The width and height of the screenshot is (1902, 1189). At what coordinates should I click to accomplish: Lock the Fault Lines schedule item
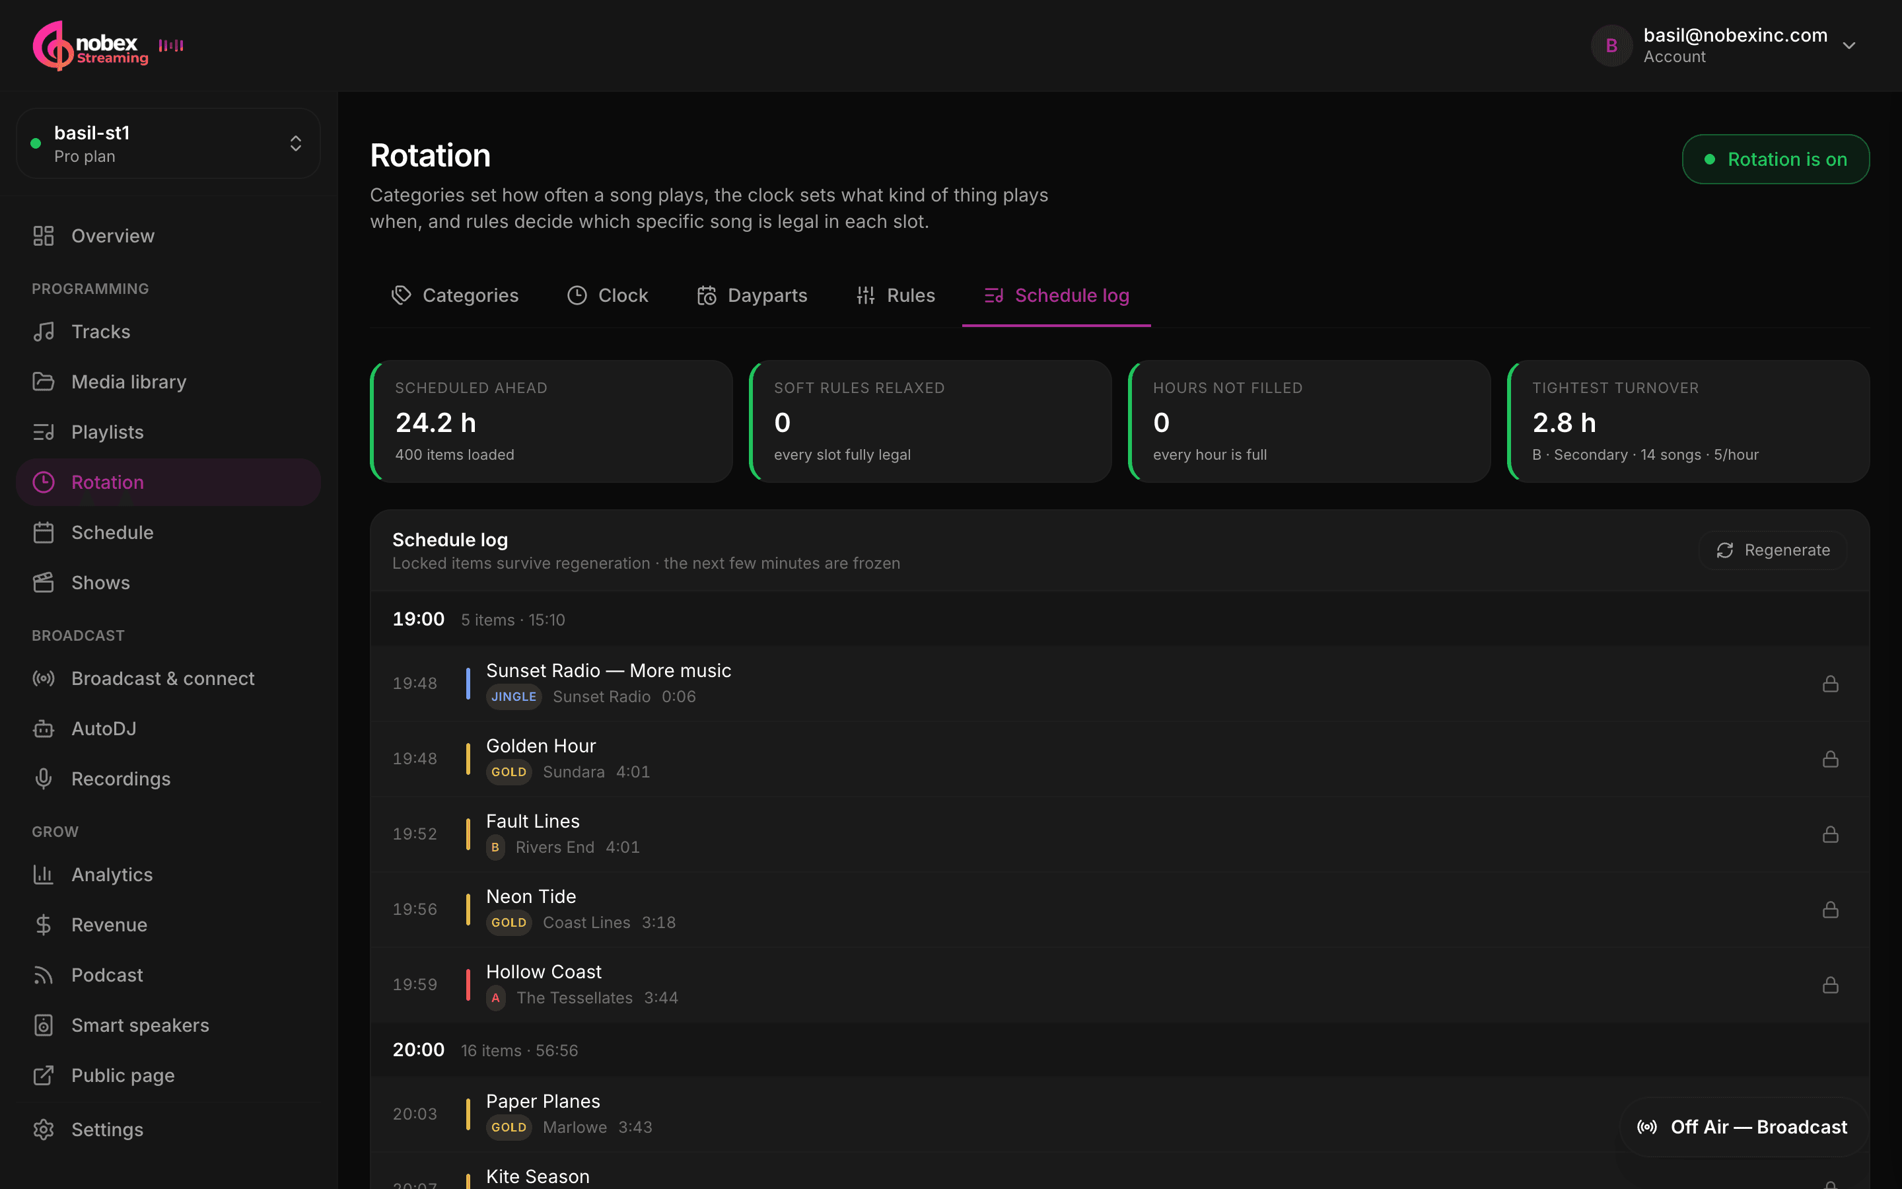pyautogui.click(x=1831, y=834)
